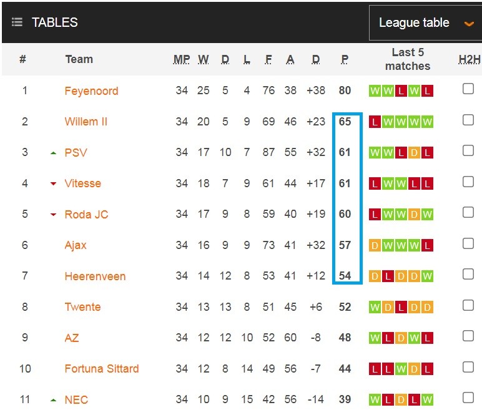Image resolution: width=482 pixels, height=415 pixels.
Task: Click the hamburger list icon beside TABLES
Action: 17,22
